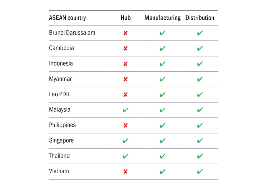Click the Hub column header
Screen dimensions: 267x190
125,18
